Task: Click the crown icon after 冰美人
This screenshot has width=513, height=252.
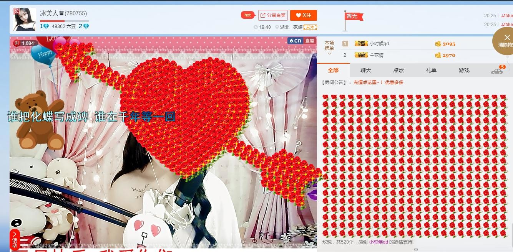Action: click(61, 14)
